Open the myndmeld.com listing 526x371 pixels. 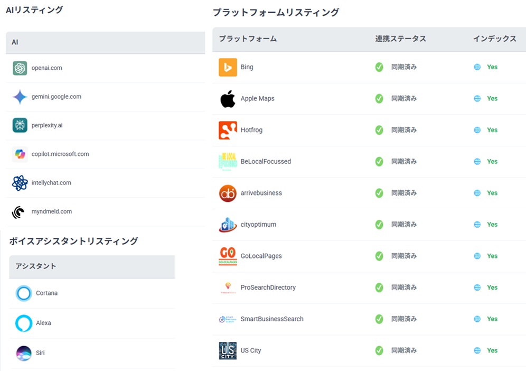(x=52, y=211)
